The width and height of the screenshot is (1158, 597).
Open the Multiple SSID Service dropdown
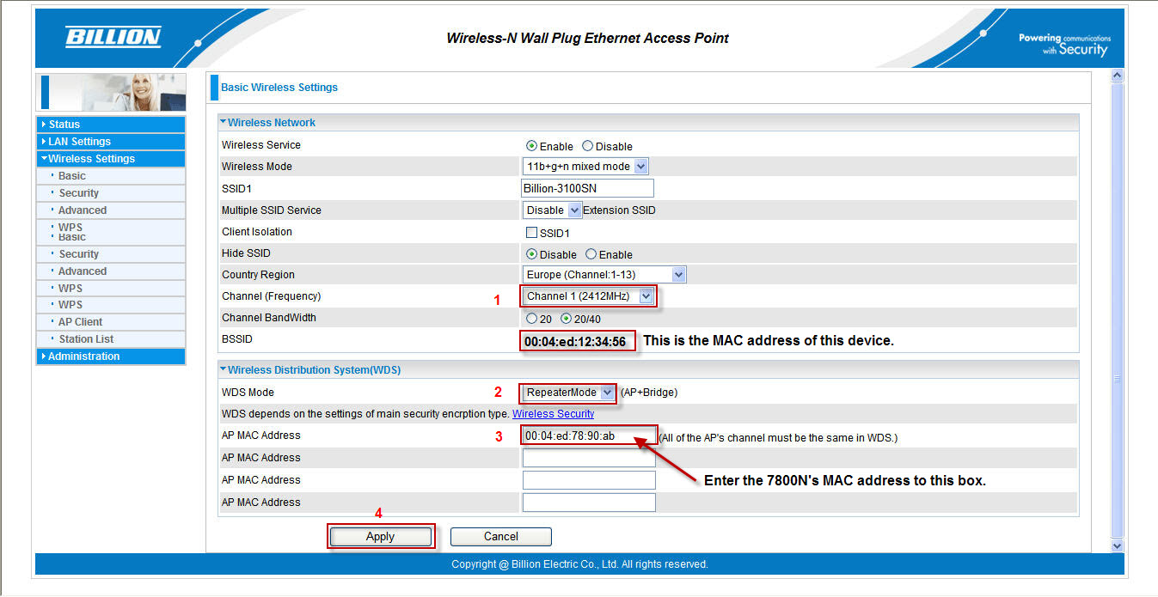(x=552, y=210)
